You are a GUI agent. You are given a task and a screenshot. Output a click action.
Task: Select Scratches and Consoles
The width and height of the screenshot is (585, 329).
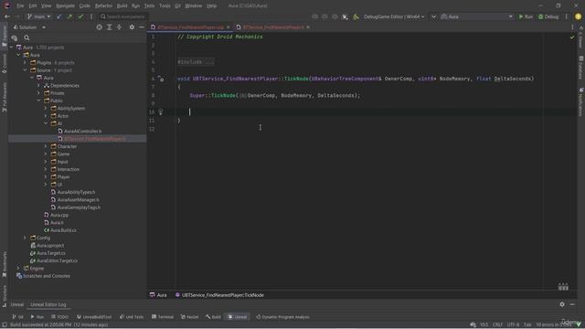(x=47, y=276)
